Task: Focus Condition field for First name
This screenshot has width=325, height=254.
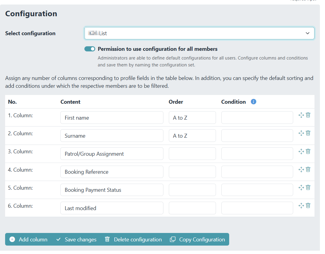Action: point(257,118)
